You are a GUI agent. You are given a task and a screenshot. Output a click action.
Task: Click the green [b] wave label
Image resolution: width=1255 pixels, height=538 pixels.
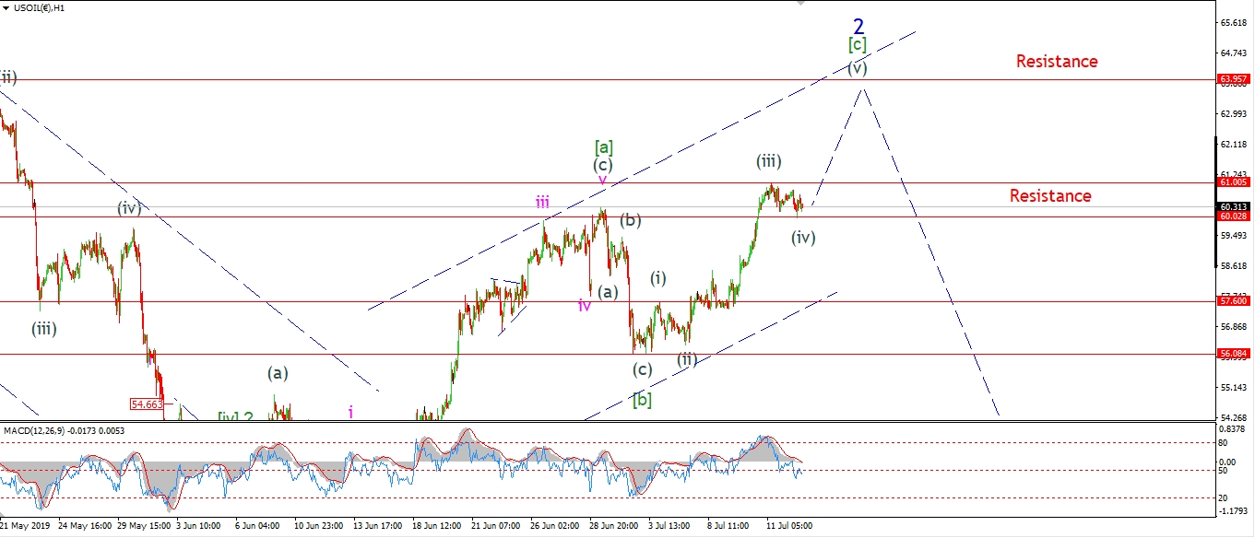pyautogui.click(x=642, y=400)
